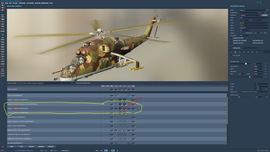This screenshot has height=152, width=270.
Task: Open the helicopter Type dropdown
Action: coord(254,23)
